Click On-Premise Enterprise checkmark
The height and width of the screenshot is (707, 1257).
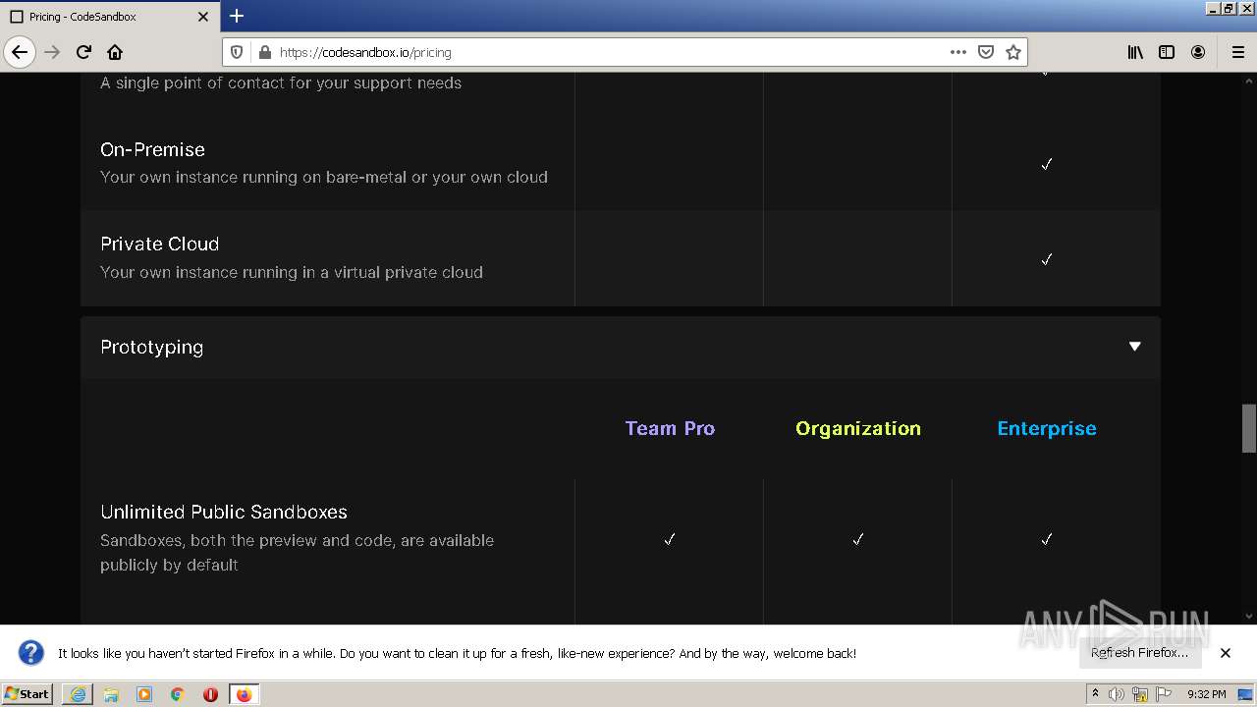click(1046, 164)
